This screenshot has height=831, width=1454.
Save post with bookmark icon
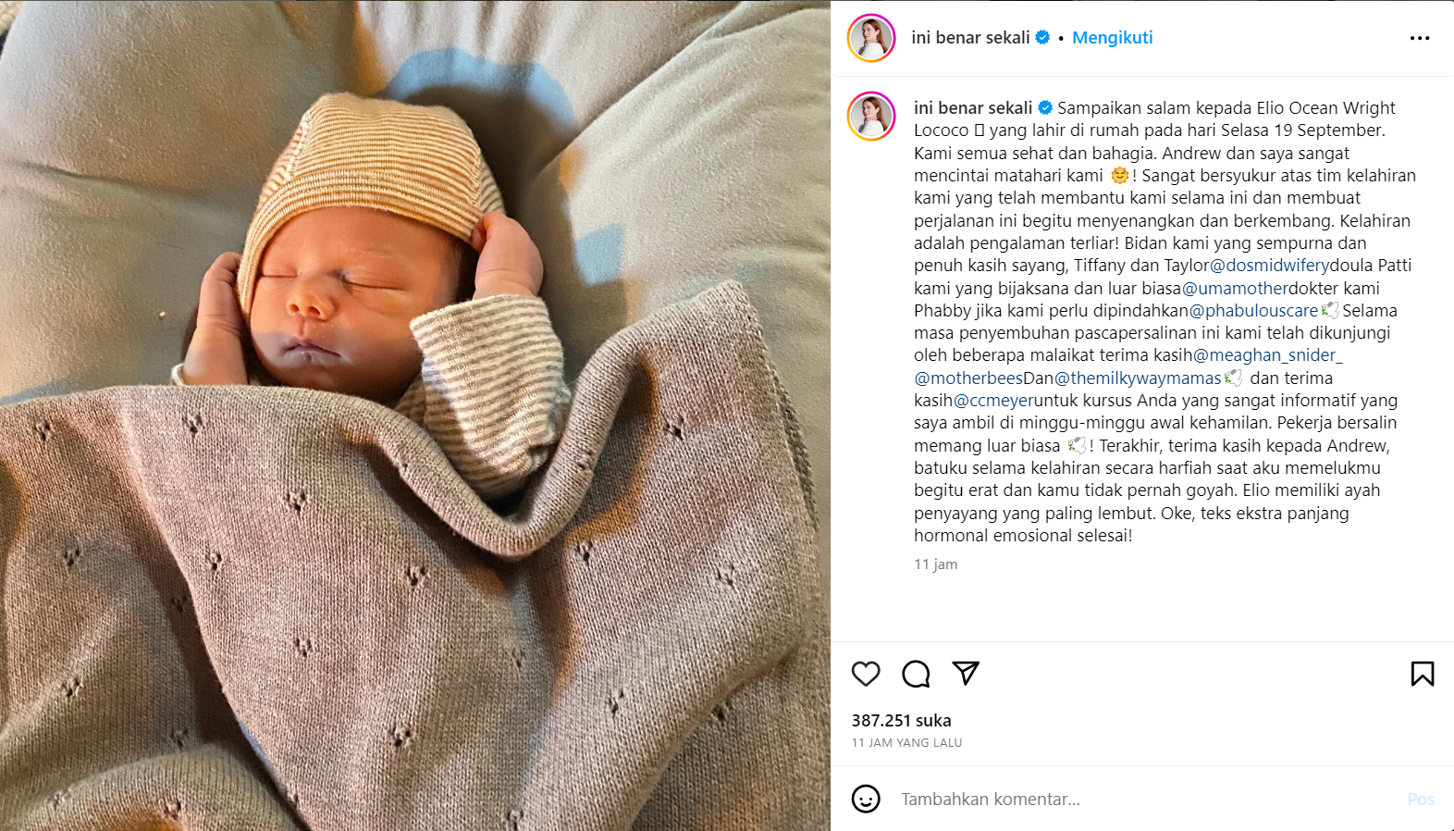tap(1423, 674)
